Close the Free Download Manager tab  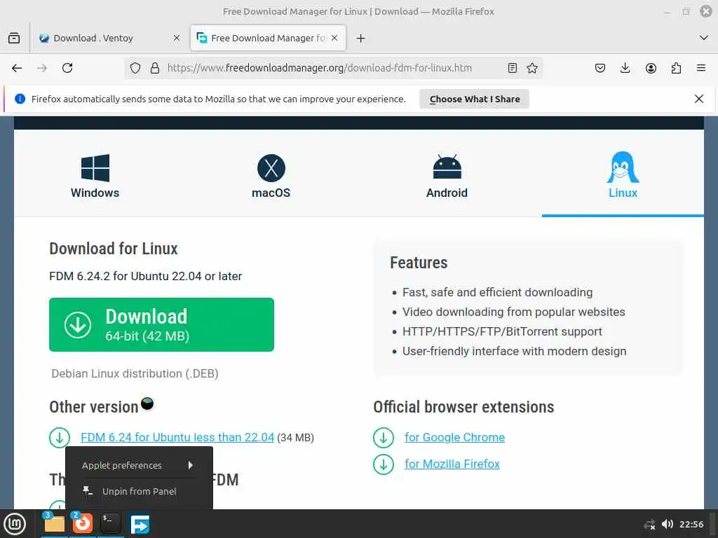[x=334, y=38]
